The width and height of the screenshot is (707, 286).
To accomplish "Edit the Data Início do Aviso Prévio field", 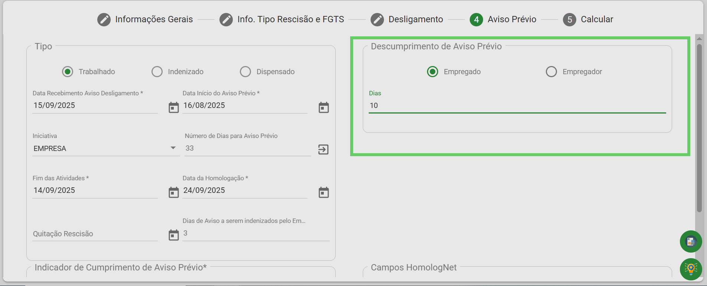I will tap(245, 106).
